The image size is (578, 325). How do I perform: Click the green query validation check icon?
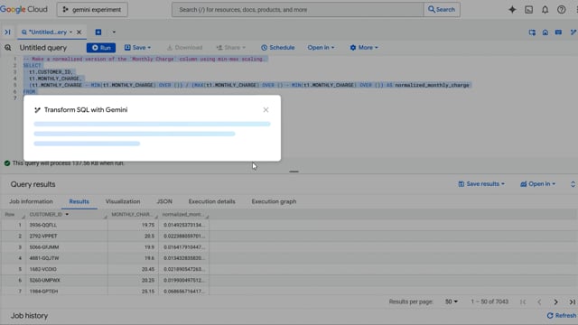point(7,163)
